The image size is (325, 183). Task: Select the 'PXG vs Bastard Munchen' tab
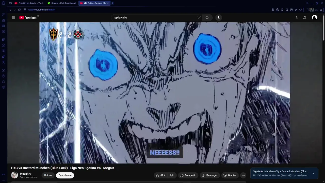click(x=94, y=3)
